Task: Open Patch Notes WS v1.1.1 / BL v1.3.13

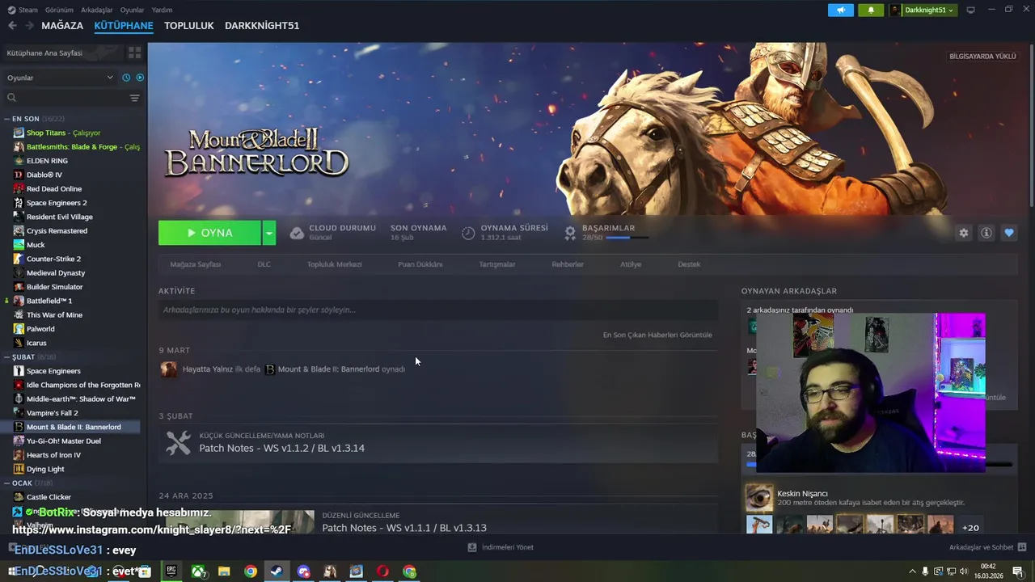Action: pyautogui.click(x=404, y=528)
